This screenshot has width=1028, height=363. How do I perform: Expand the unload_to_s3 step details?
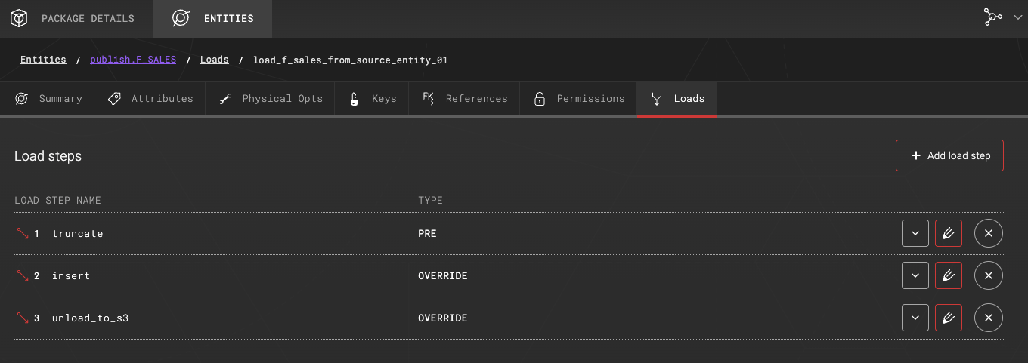point(915,318)
